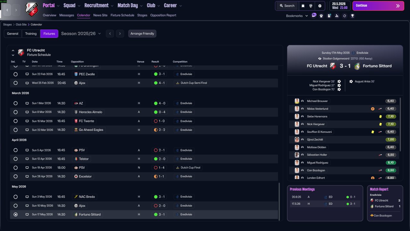Open the world globe icon in the top bar
This screenshot has height=231, width=410.
tap(311, 6)
